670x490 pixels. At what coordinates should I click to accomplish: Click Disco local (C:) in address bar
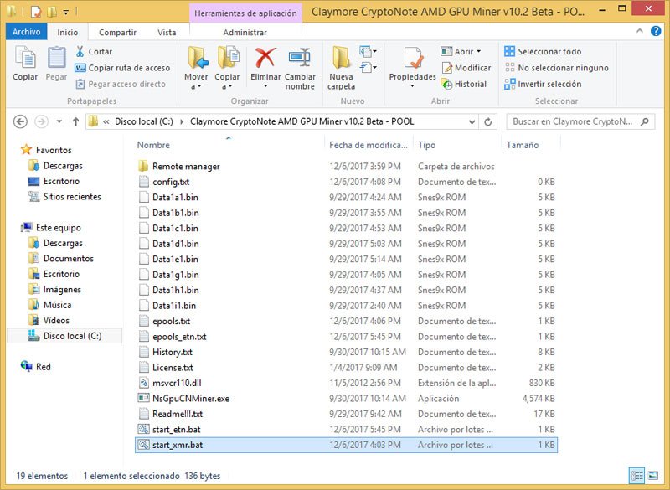coord(143,121)
